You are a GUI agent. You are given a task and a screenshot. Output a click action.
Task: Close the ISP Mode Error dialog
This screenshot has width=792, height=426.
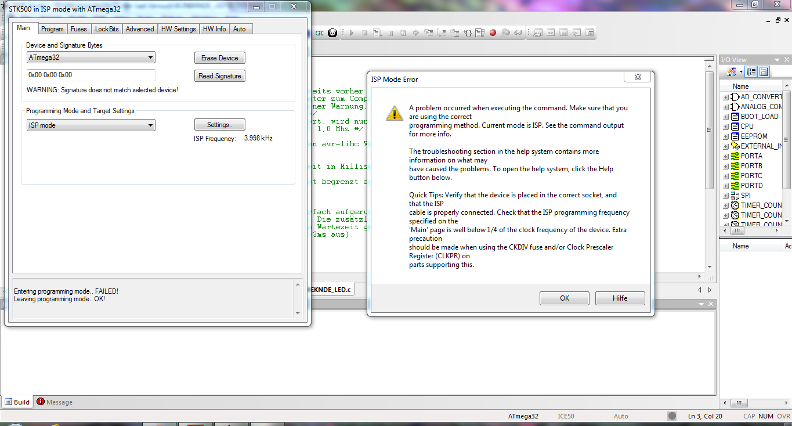click(637, 77)
